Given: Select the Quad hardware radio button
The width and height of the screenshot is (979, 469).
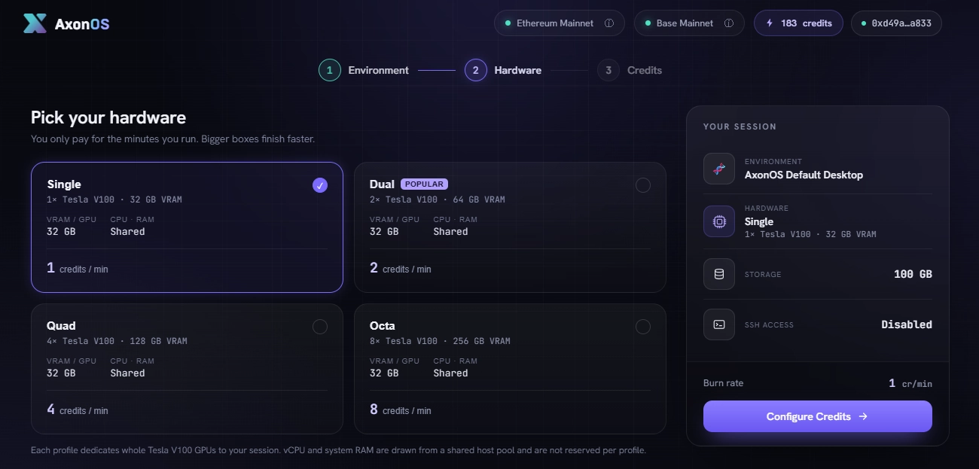Looking at the screenshot, I should [320, 327].
